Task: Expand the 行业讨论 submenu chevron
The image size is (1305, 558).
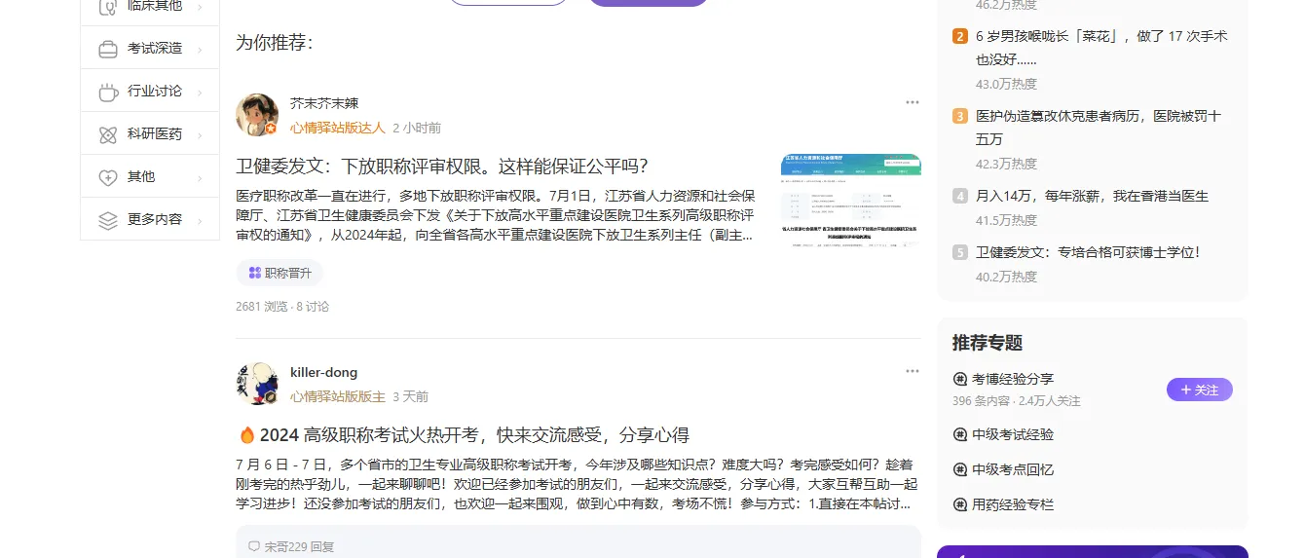Action: tap(200, 93)
